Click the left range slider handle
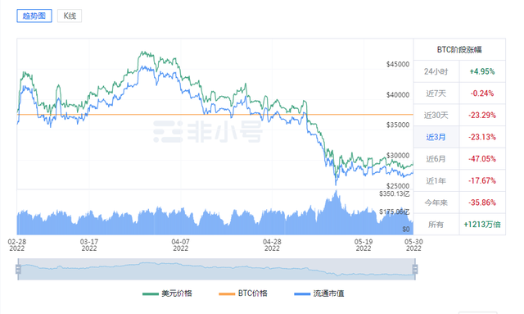The width and height of the screenshot is (524, 314). (18, 269)
